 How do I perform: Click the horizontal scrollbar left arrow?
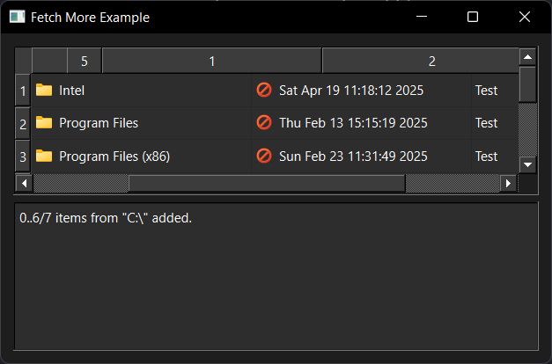click(24, 183)
